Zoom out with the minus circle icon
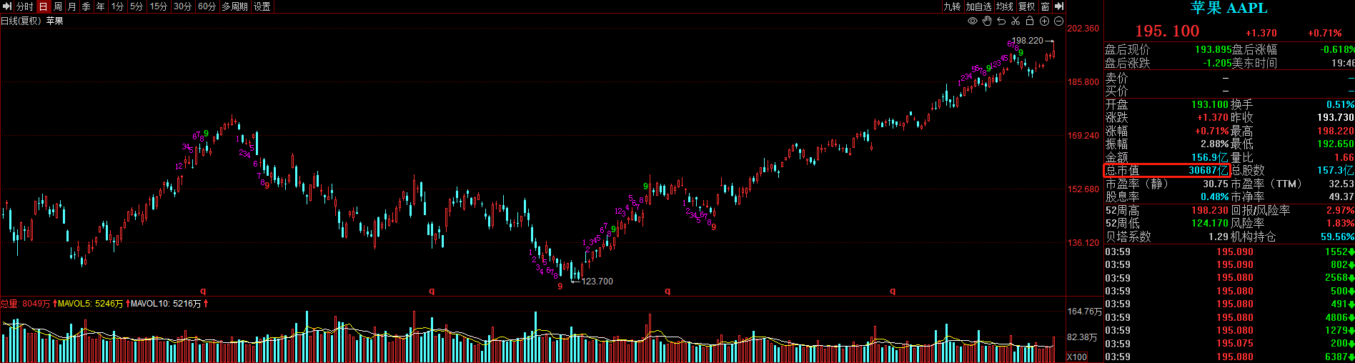Screen dimensions: 1355x363 1058,21
